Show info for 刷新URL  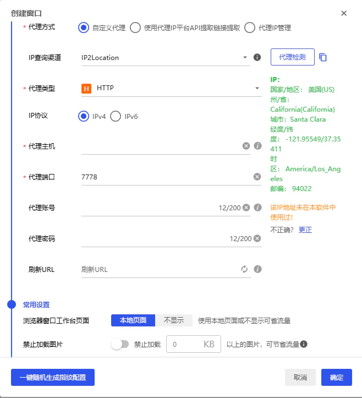(257, 269)
